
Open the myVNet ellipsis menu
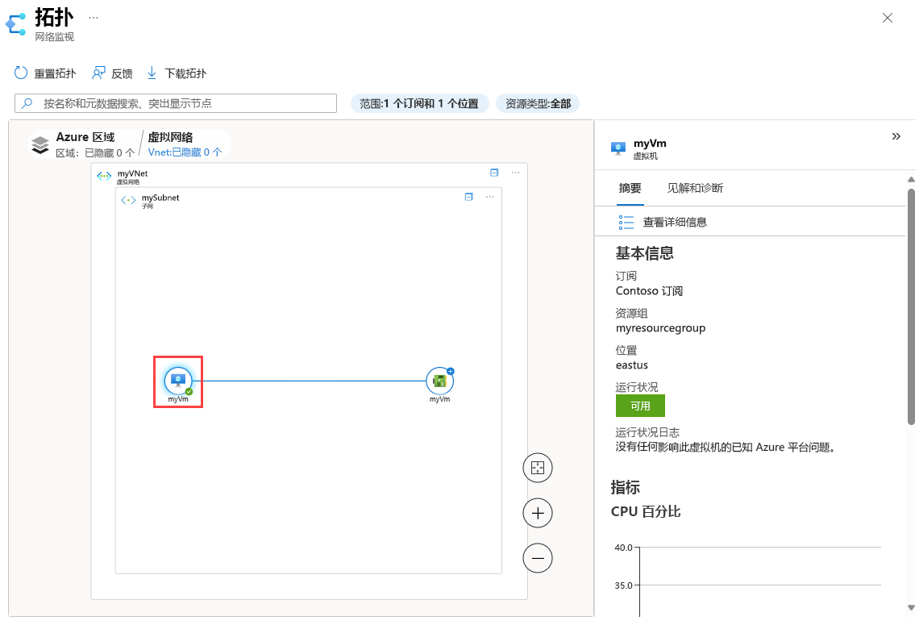point(514,173)
